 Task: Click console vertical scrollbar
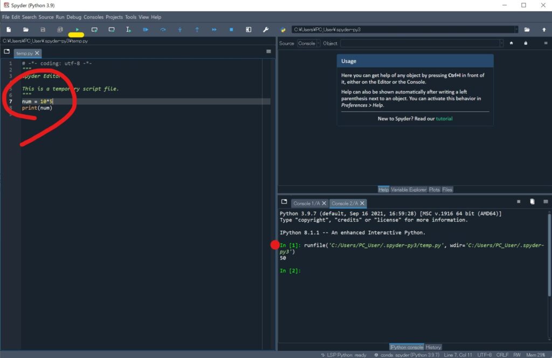(x=549, y=255)
